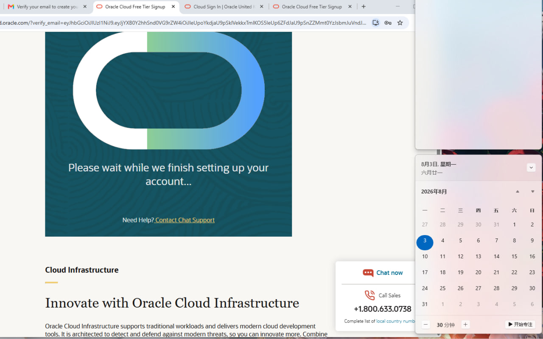This screenshot has width=543, height=339.
Task: Select August 18 in the calendar
Action: 442,272
